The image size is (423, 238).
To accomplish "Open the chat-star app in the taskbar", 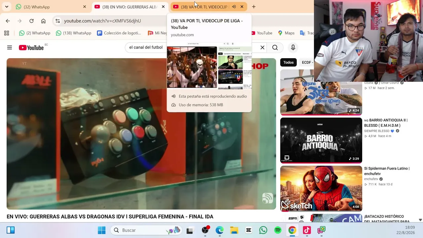I will [321, 230].
